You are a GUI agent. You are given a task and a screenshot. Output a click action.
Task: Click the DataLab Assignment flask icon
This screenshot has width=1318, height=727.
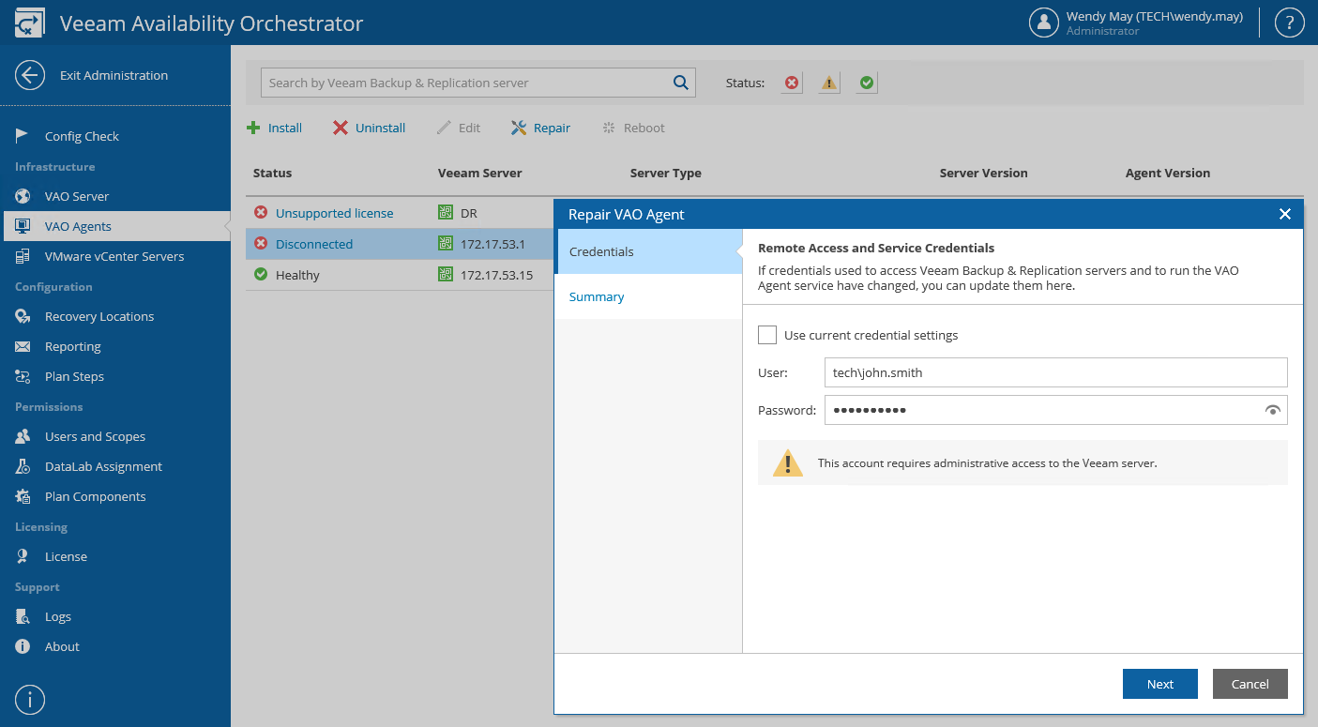[x=23, y=466]
